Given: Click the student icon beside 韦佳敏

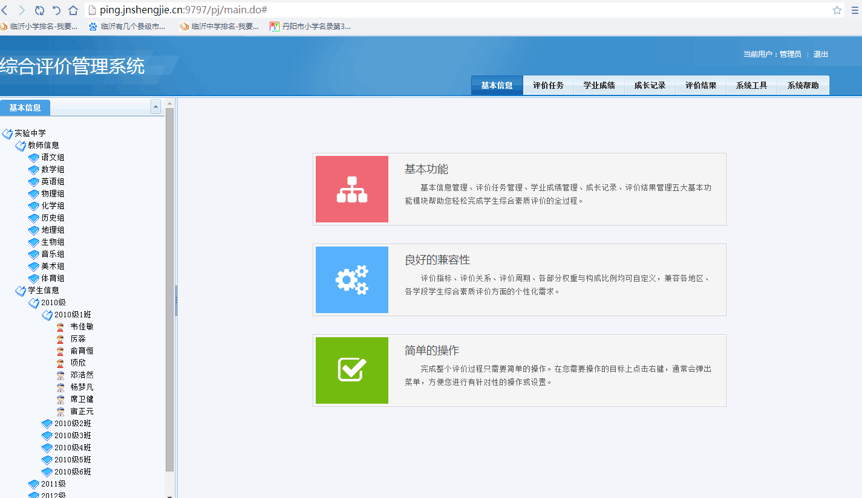Looking at the screenshot, I should 60,326.
